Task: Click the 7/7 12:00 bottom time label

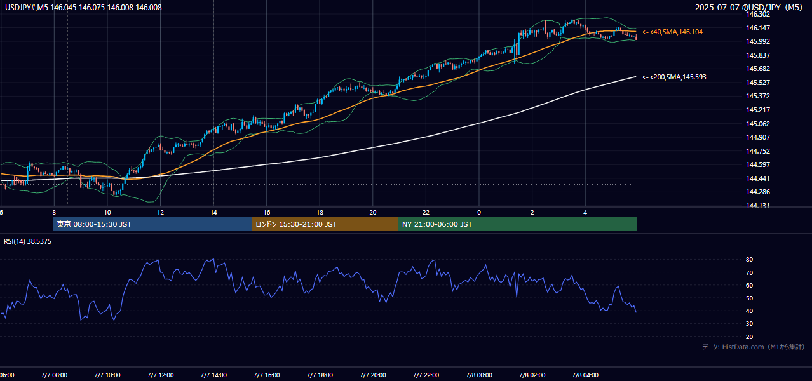Action: (160, 375)
